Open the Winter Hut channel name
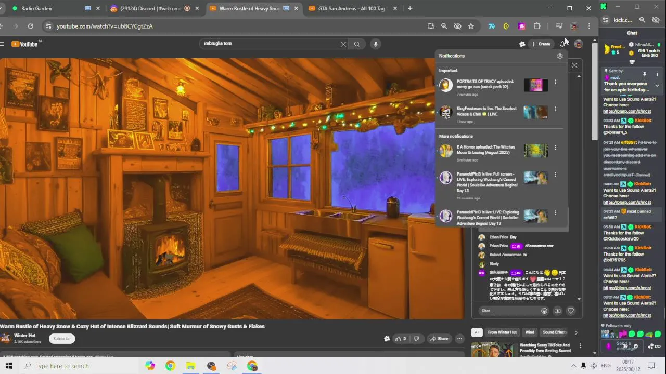This screenshot has height=374, width=666. tap(25, 336)
